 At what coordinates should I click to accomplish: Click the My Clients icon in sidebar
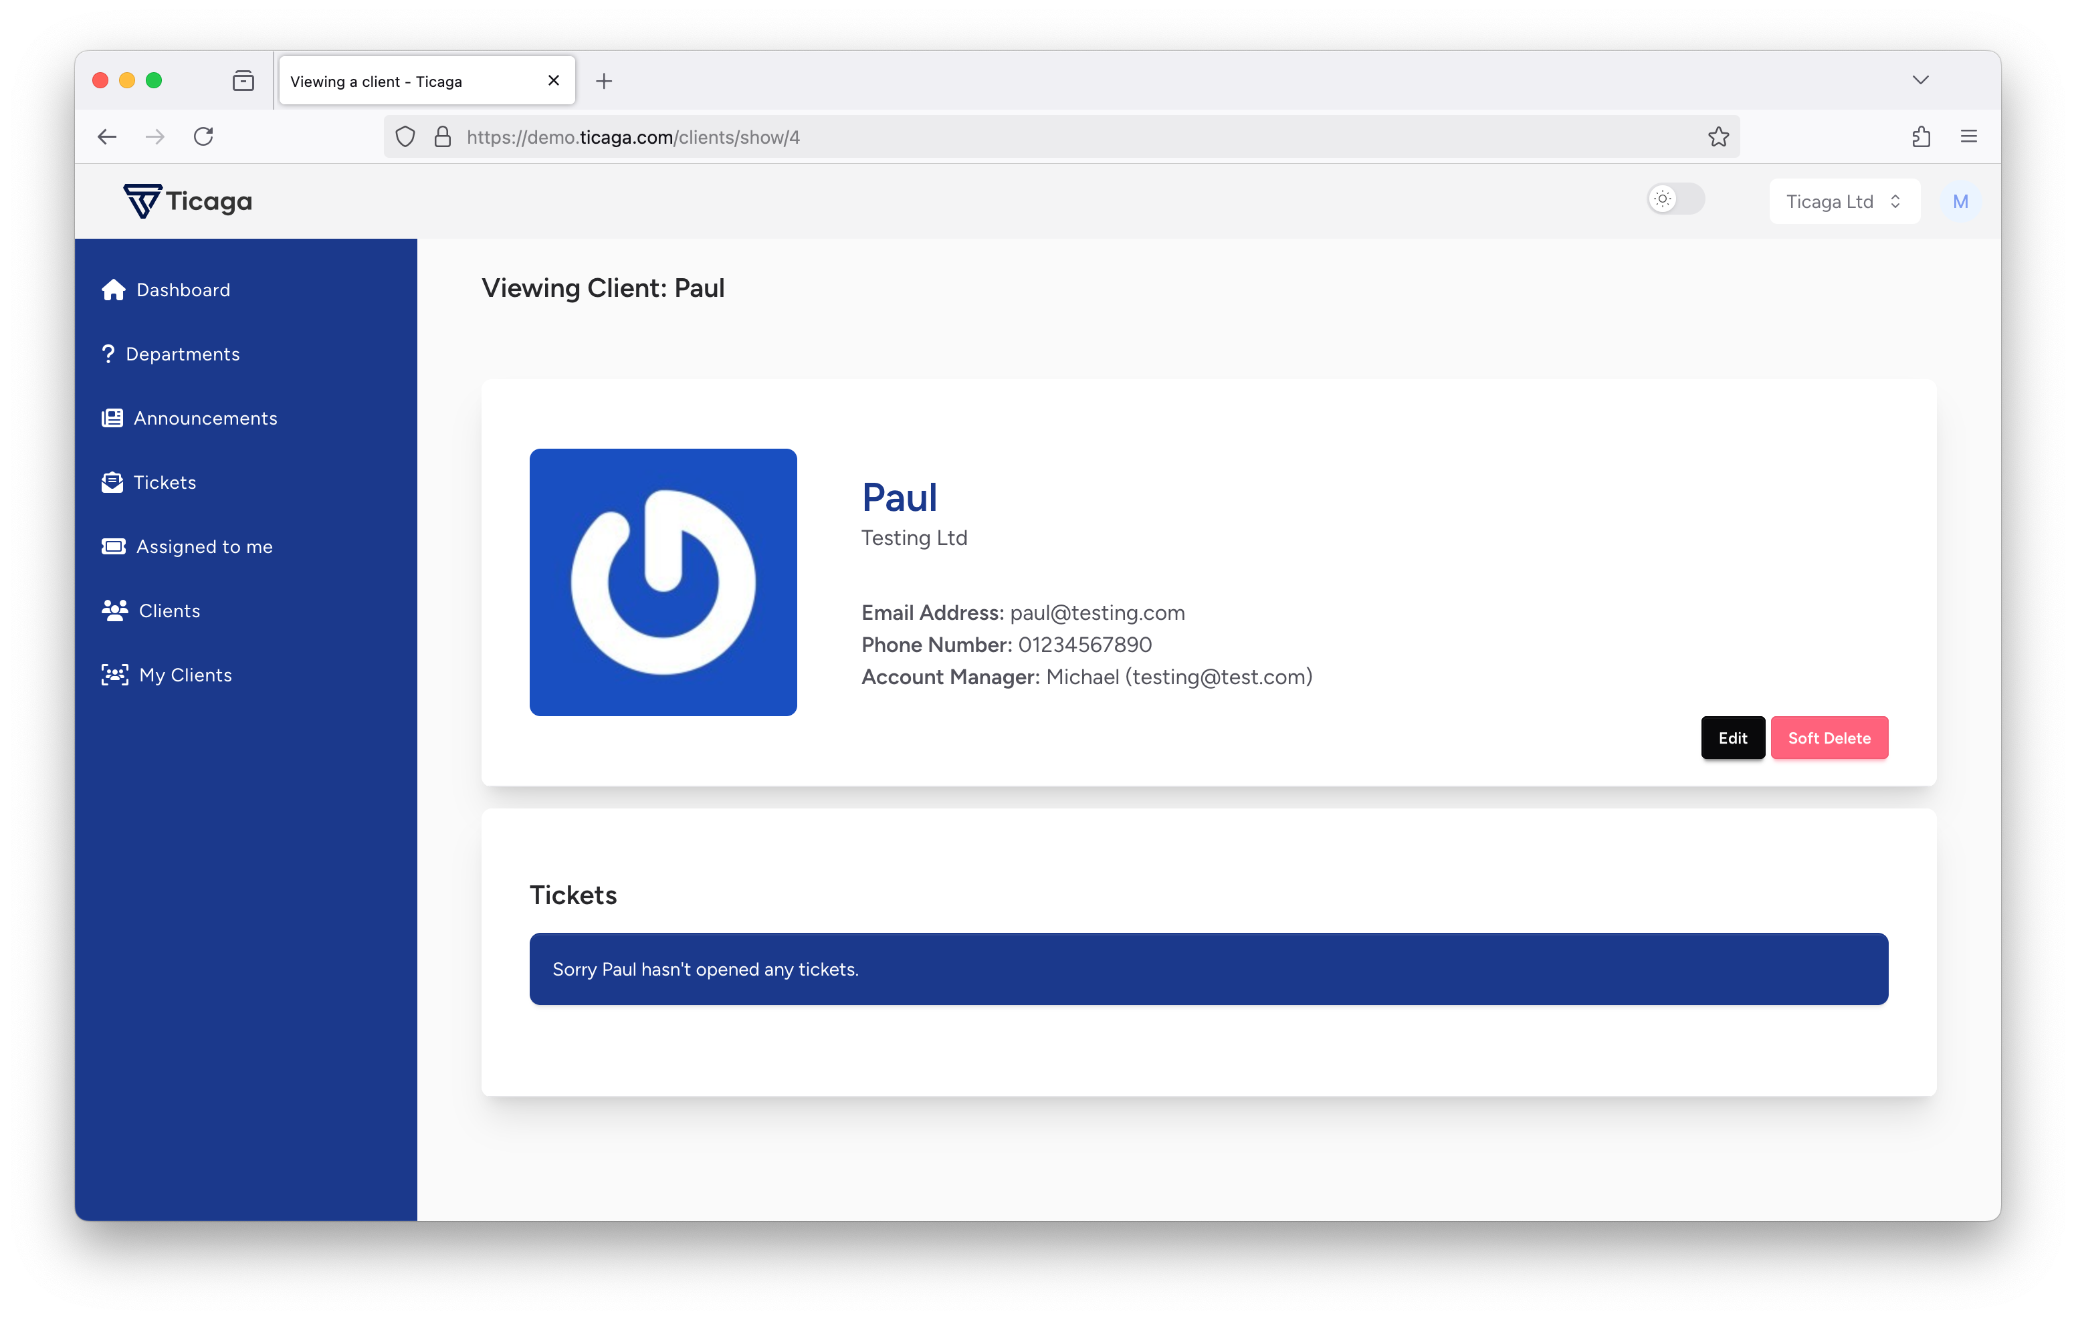[x=114, y=675]
